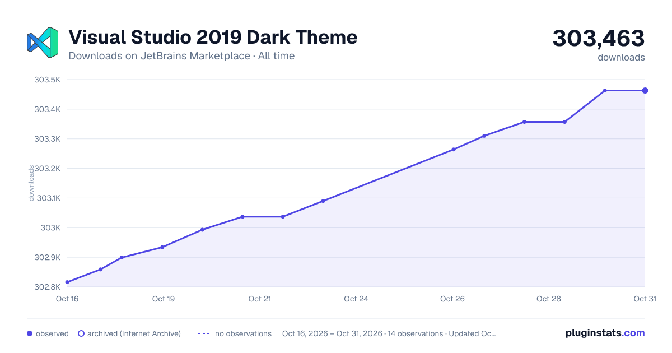The width and height of the screenshot is (672, 353).
Task: Select the final Oct 31 data point
Action: [645, 90]
